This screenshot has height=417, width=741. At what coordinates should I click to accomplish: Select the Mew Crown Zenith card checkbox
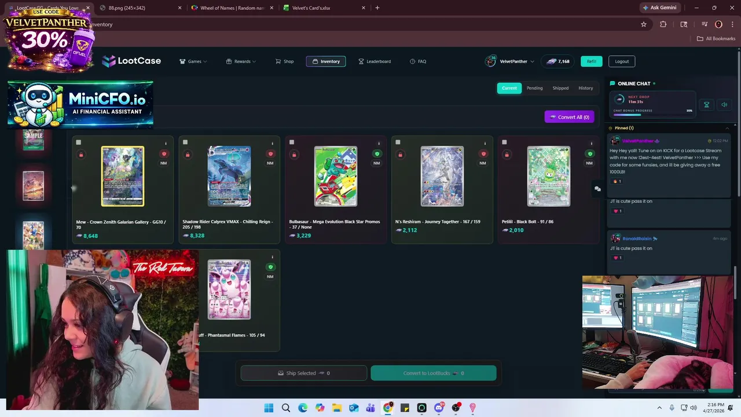point(79,142)
